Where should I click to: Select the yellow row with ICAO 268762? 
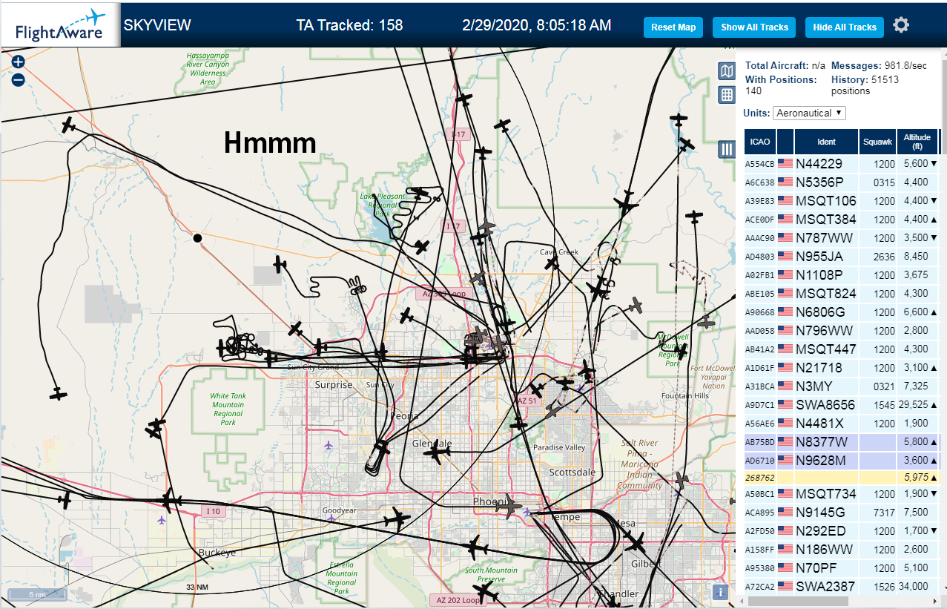click(842, 478)
